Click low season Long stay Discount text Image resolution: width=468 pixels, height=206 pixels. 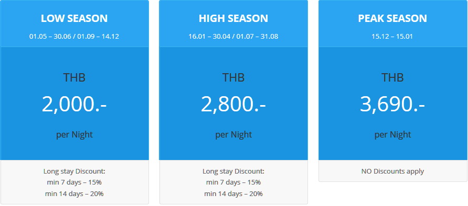click(x=75, y=171)
